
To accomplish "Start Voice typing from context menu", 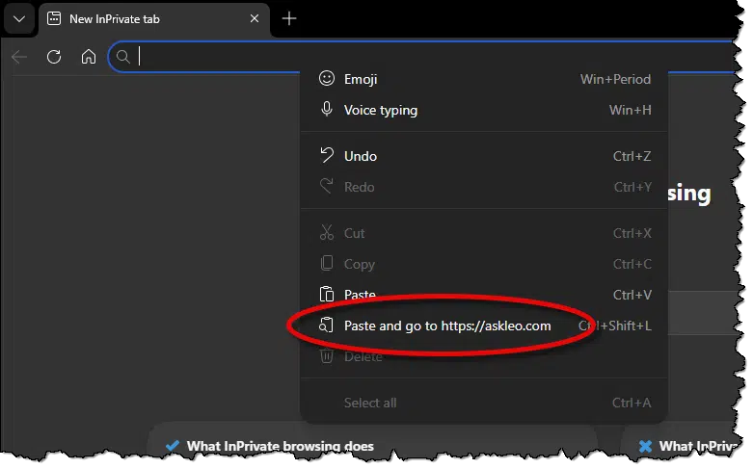I will tap(484, 110).
